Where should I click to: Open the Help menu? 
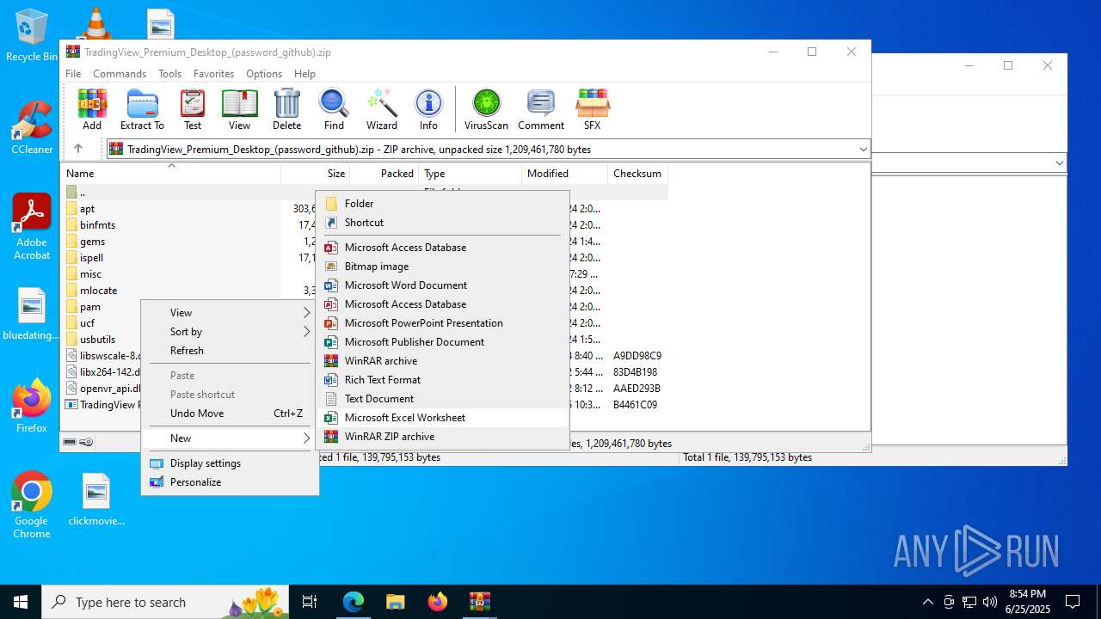304,74
